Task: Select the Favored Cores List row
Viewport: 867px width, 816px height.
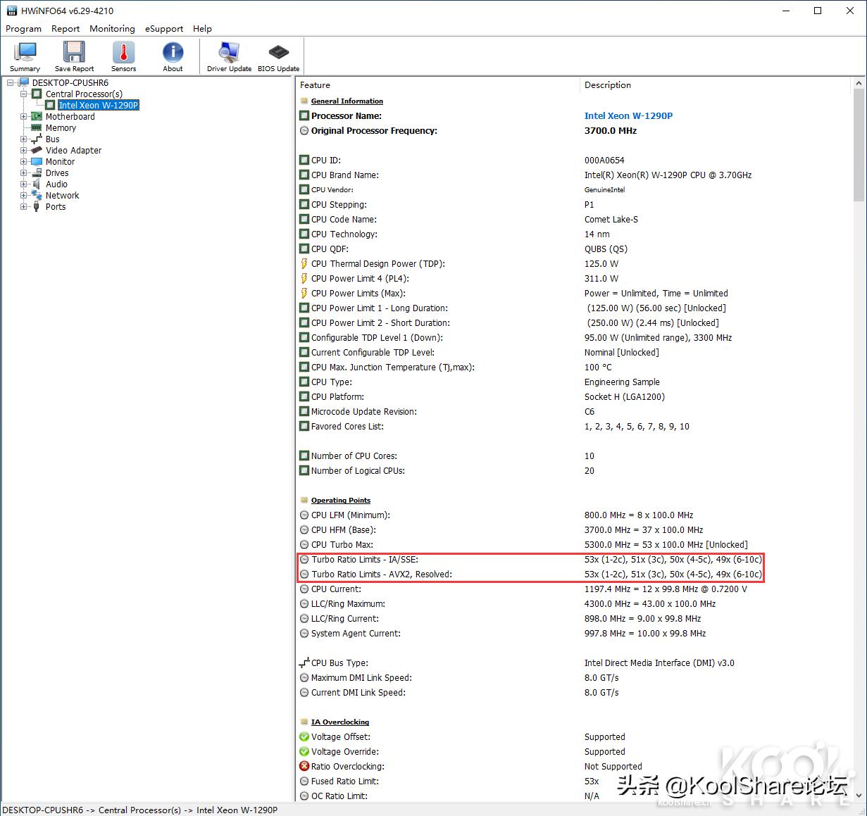Action: pyautogui.click(x=573, y=427)
